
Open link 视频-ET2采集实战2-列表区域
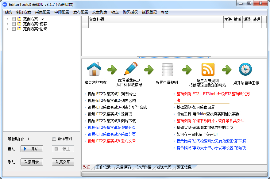pos(112,101)
